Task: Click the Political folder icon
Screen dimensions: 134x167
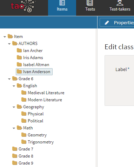Action: click(24, 121)
